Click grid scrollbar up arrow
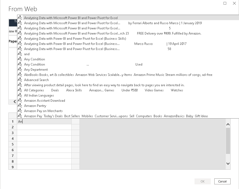The image size is (239, 189). click(x=228, y=125)
